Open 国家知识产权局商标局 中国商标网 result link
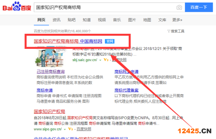Screen dimensions: 216x139 pyautogui.click(x=68, y=41)
